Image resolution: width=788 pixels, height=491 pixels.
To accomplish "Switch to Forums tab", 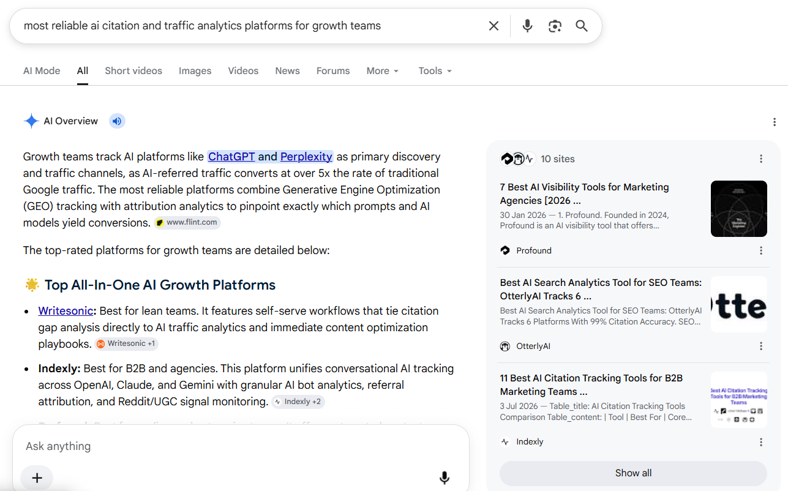I will pyautogui.click(x=333, y=71).
